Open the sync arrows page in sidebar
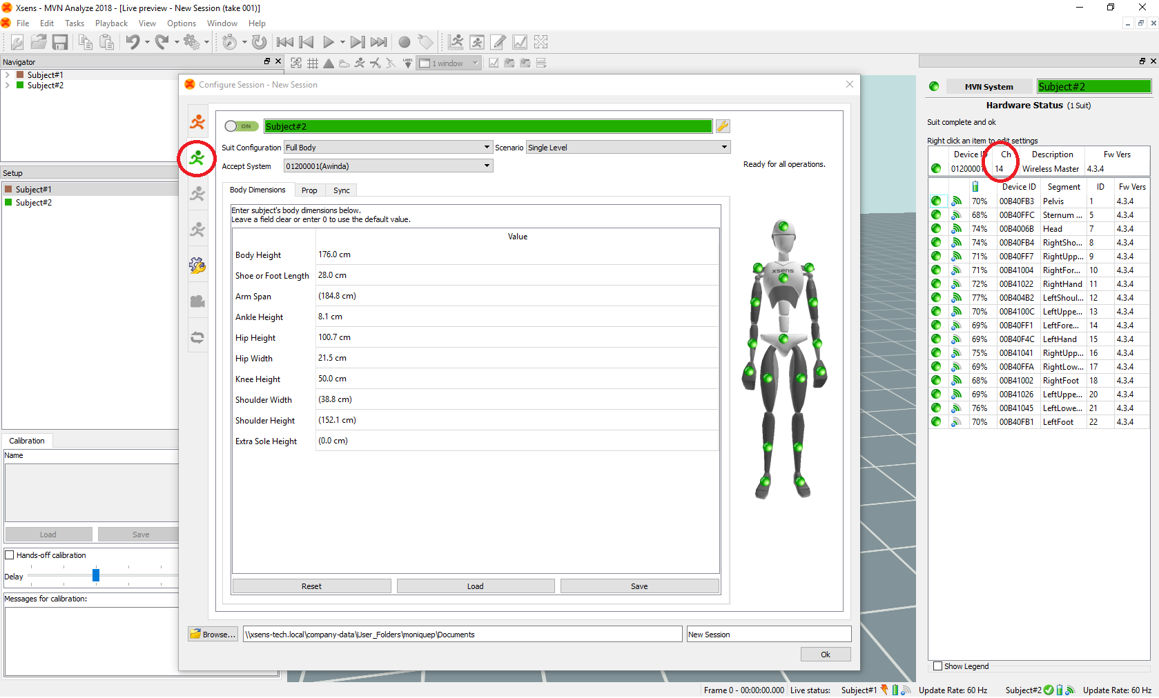Image resolution: width=1159 pixels, height=698 pixels. tap(197, 337)
